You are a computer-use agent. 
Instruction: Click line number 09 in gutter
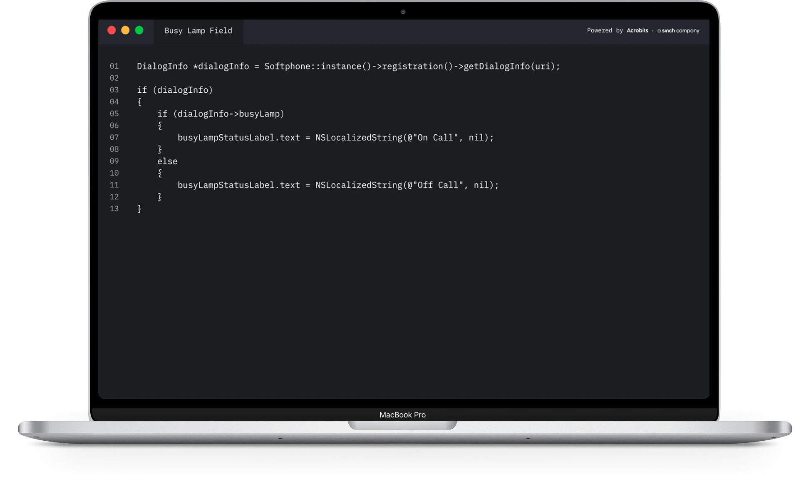(114, 161)
